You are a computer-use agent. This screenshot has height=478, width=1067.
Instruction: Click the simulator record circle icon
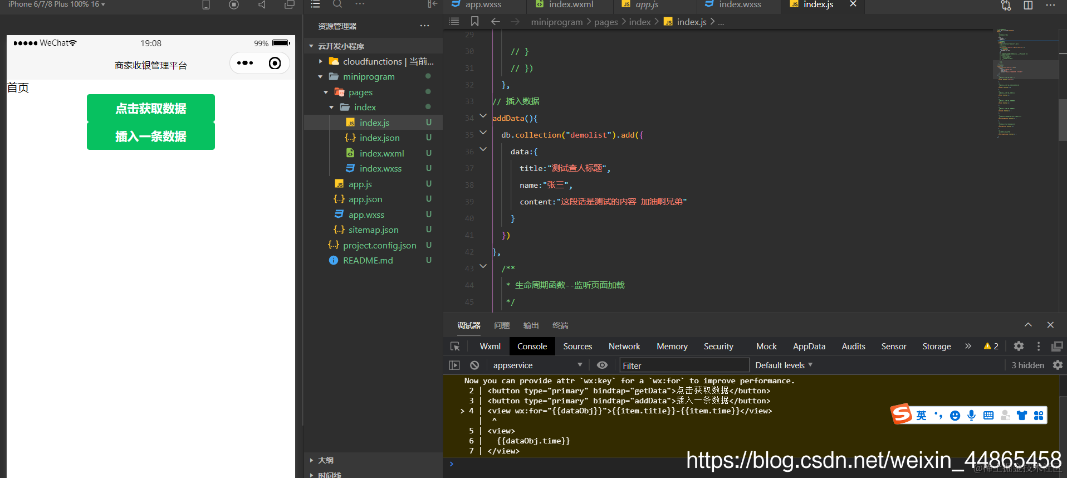pos(234,4)
